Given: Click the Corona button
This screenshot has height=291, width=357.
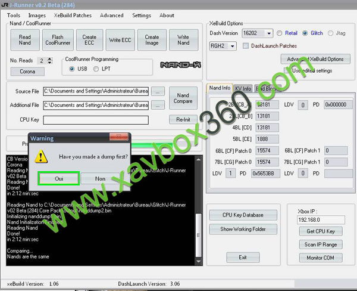Looking at the screenshot, I should click(27, 72).
